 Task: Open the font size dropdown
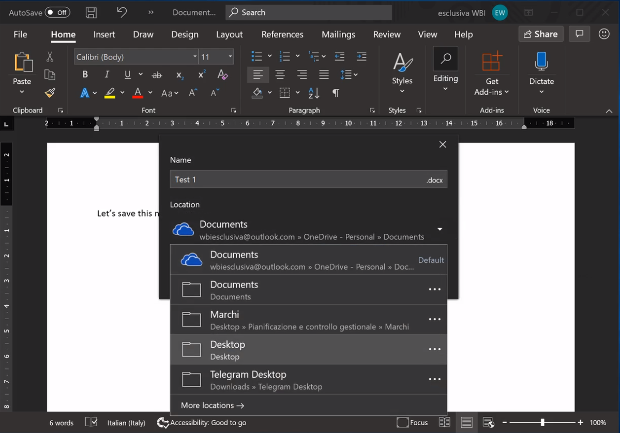[230, 56]
